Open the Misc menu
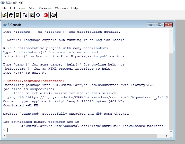This screenshot has height=144, width=185. (x=32, y=8)
